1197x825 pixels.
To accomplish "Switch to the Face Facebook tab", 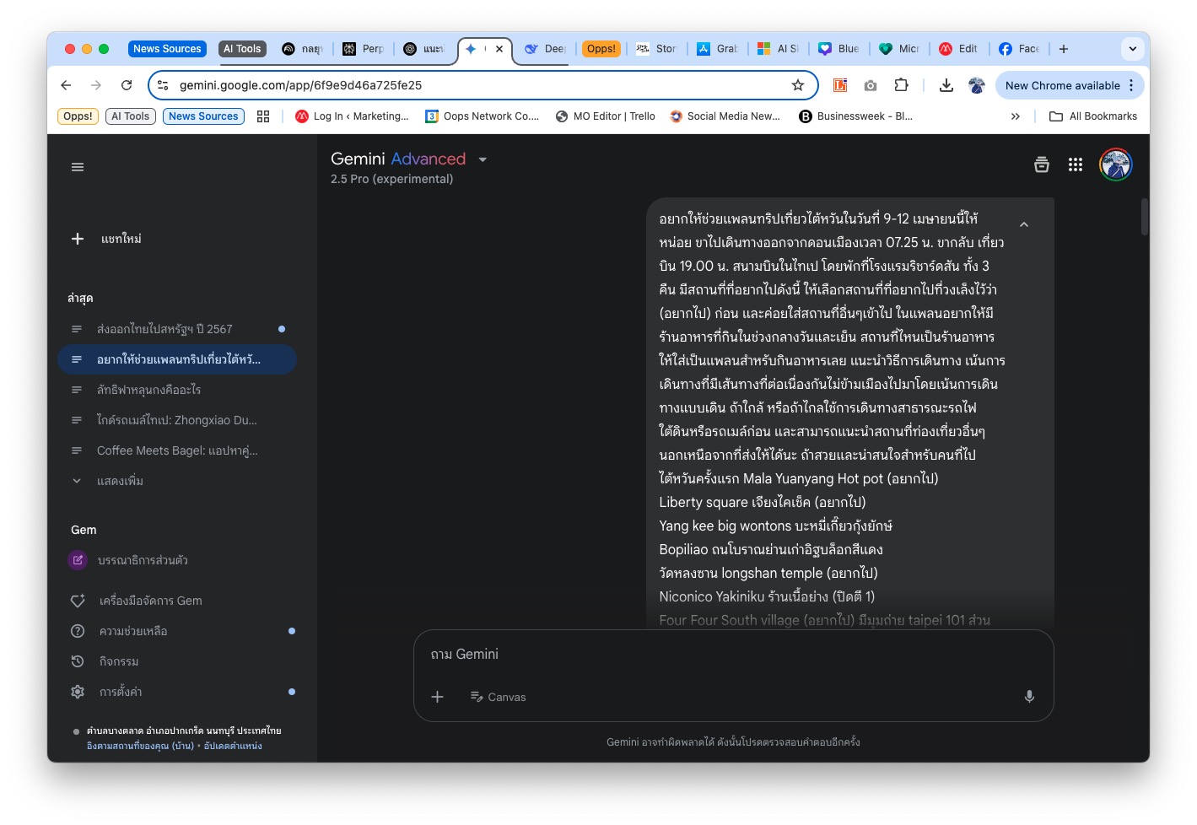I will click(x=1020, y=49).
